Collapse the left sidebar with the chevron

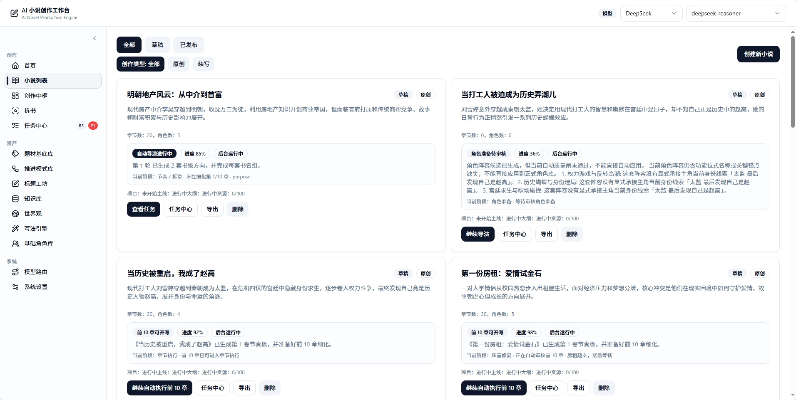95,38
